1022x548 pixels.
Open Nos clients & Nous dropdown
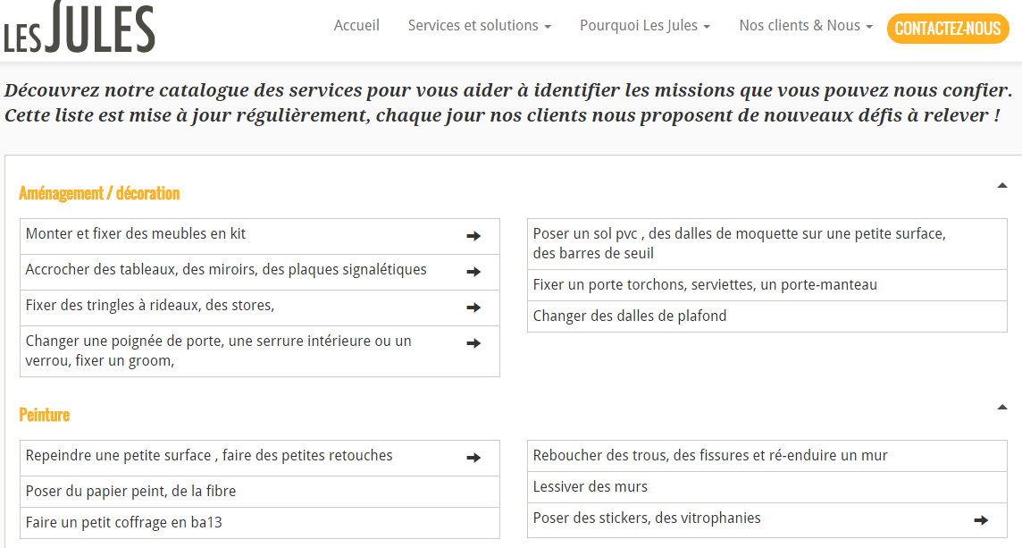pyautogui.click(x=806, y=25)
